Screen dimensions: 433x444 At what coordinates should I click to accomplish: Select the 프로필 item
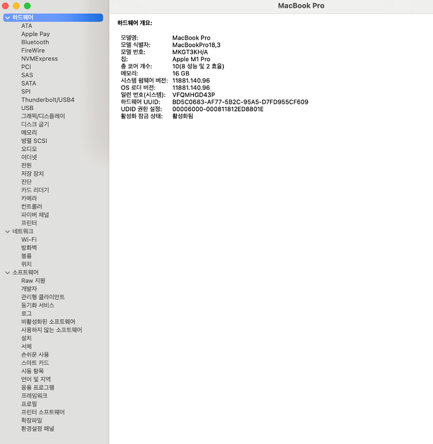pos(29,404)
